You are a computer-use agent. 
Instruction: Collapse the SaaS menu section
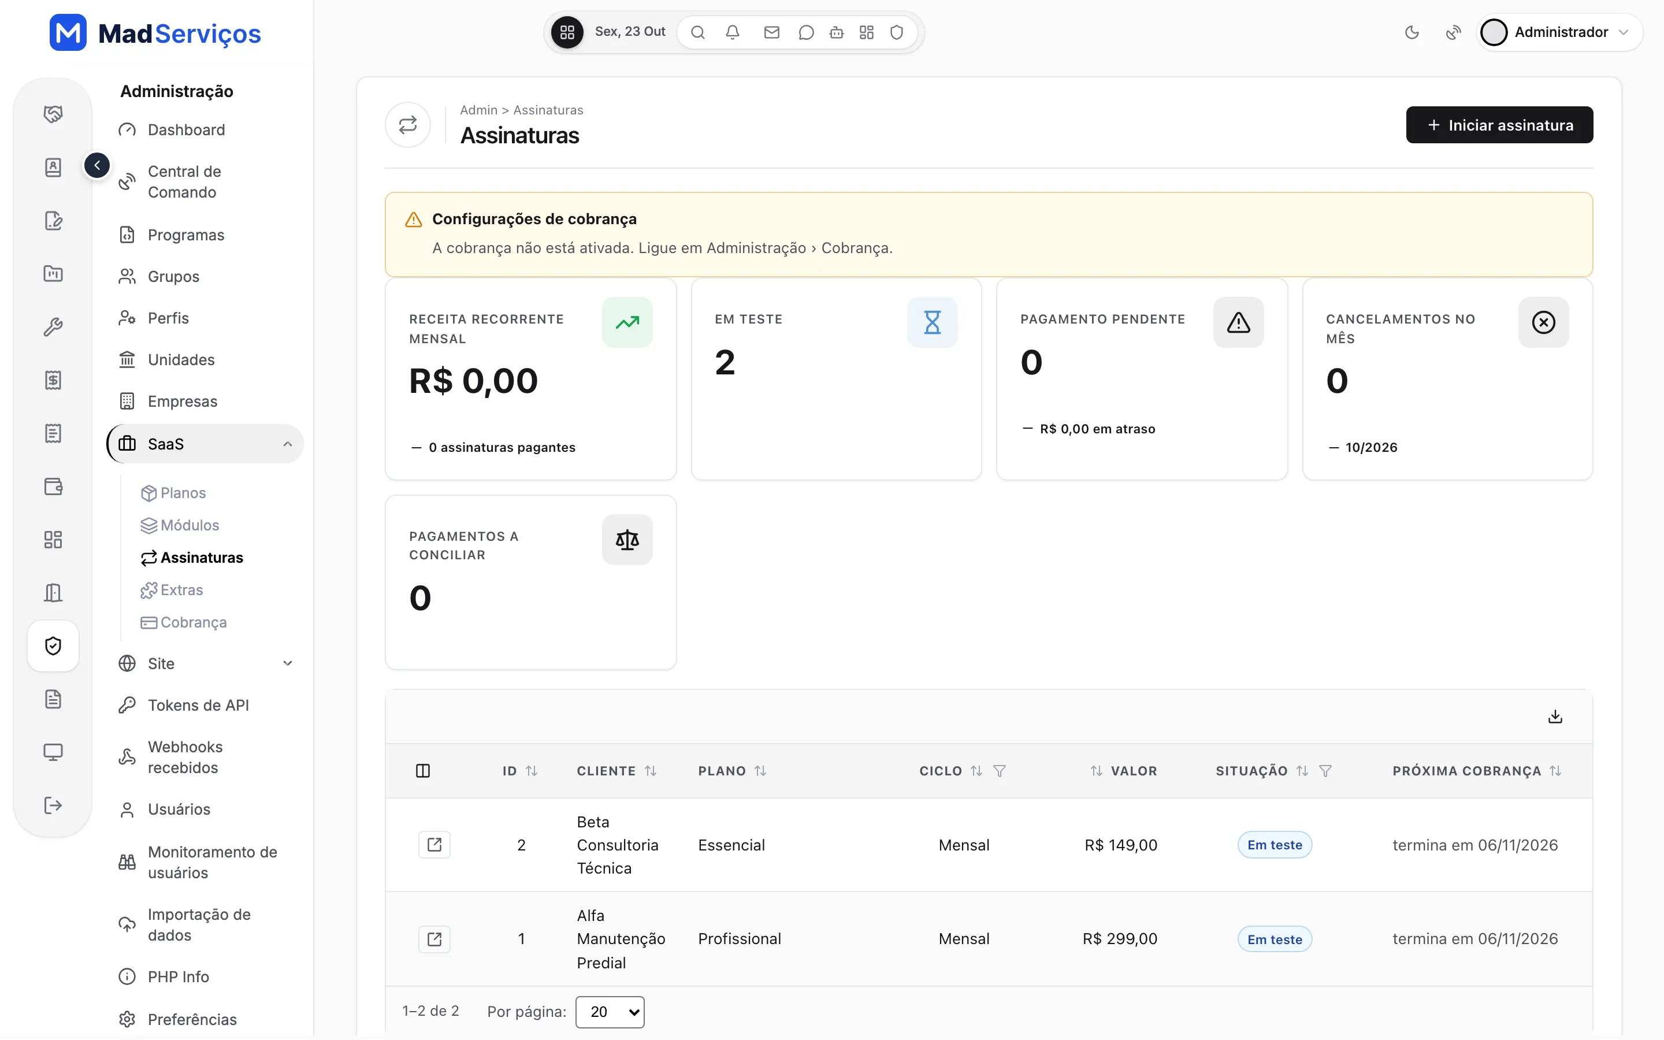(205, 444)
